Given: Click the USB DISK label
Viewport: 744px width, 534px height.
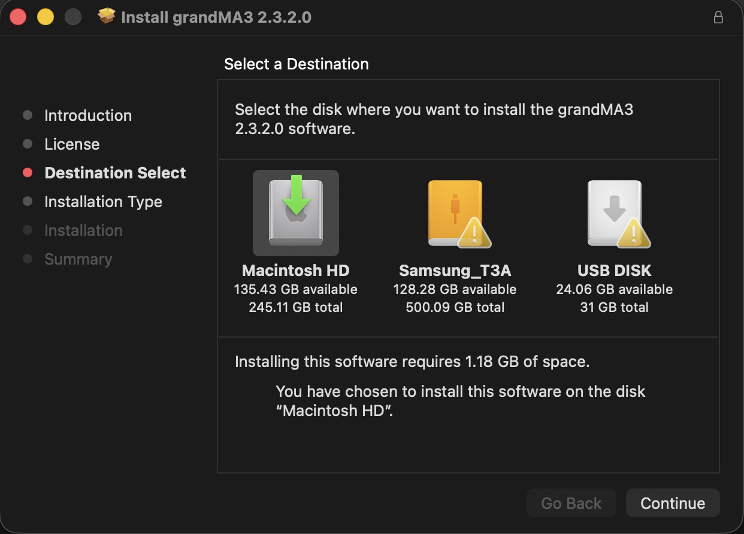Looking at the screenshot, I should [x=615, y=271].
